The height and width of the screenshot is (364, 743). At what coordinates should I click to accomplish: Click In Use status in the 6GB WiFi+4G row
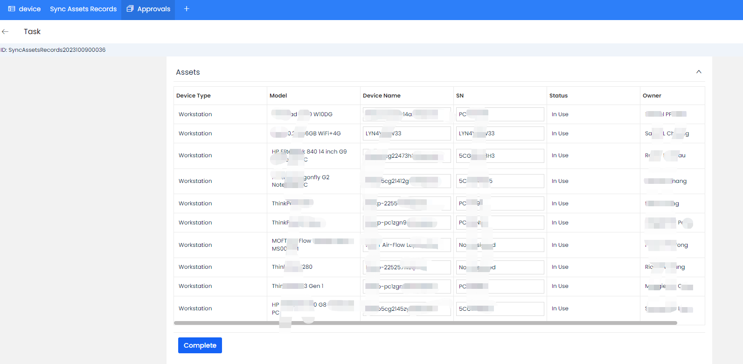click(x=560, y=133)
